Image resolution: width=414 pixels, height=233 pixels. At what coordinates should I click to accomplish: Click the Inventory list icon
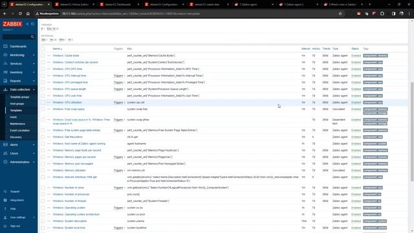point(5,72)
